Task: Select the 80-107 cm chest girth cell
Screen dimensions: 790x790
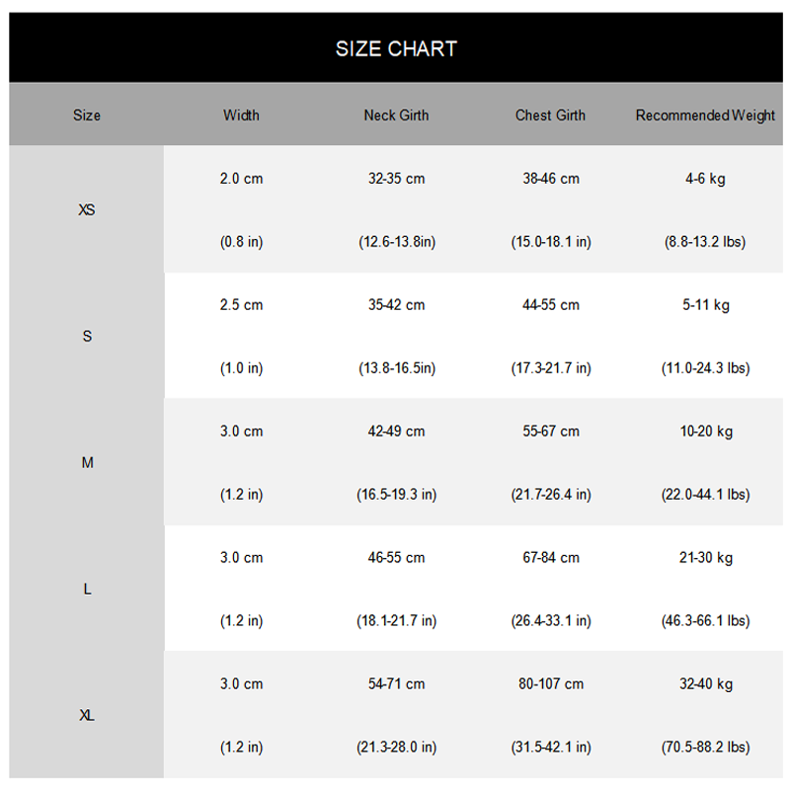Action: (551, 683)
